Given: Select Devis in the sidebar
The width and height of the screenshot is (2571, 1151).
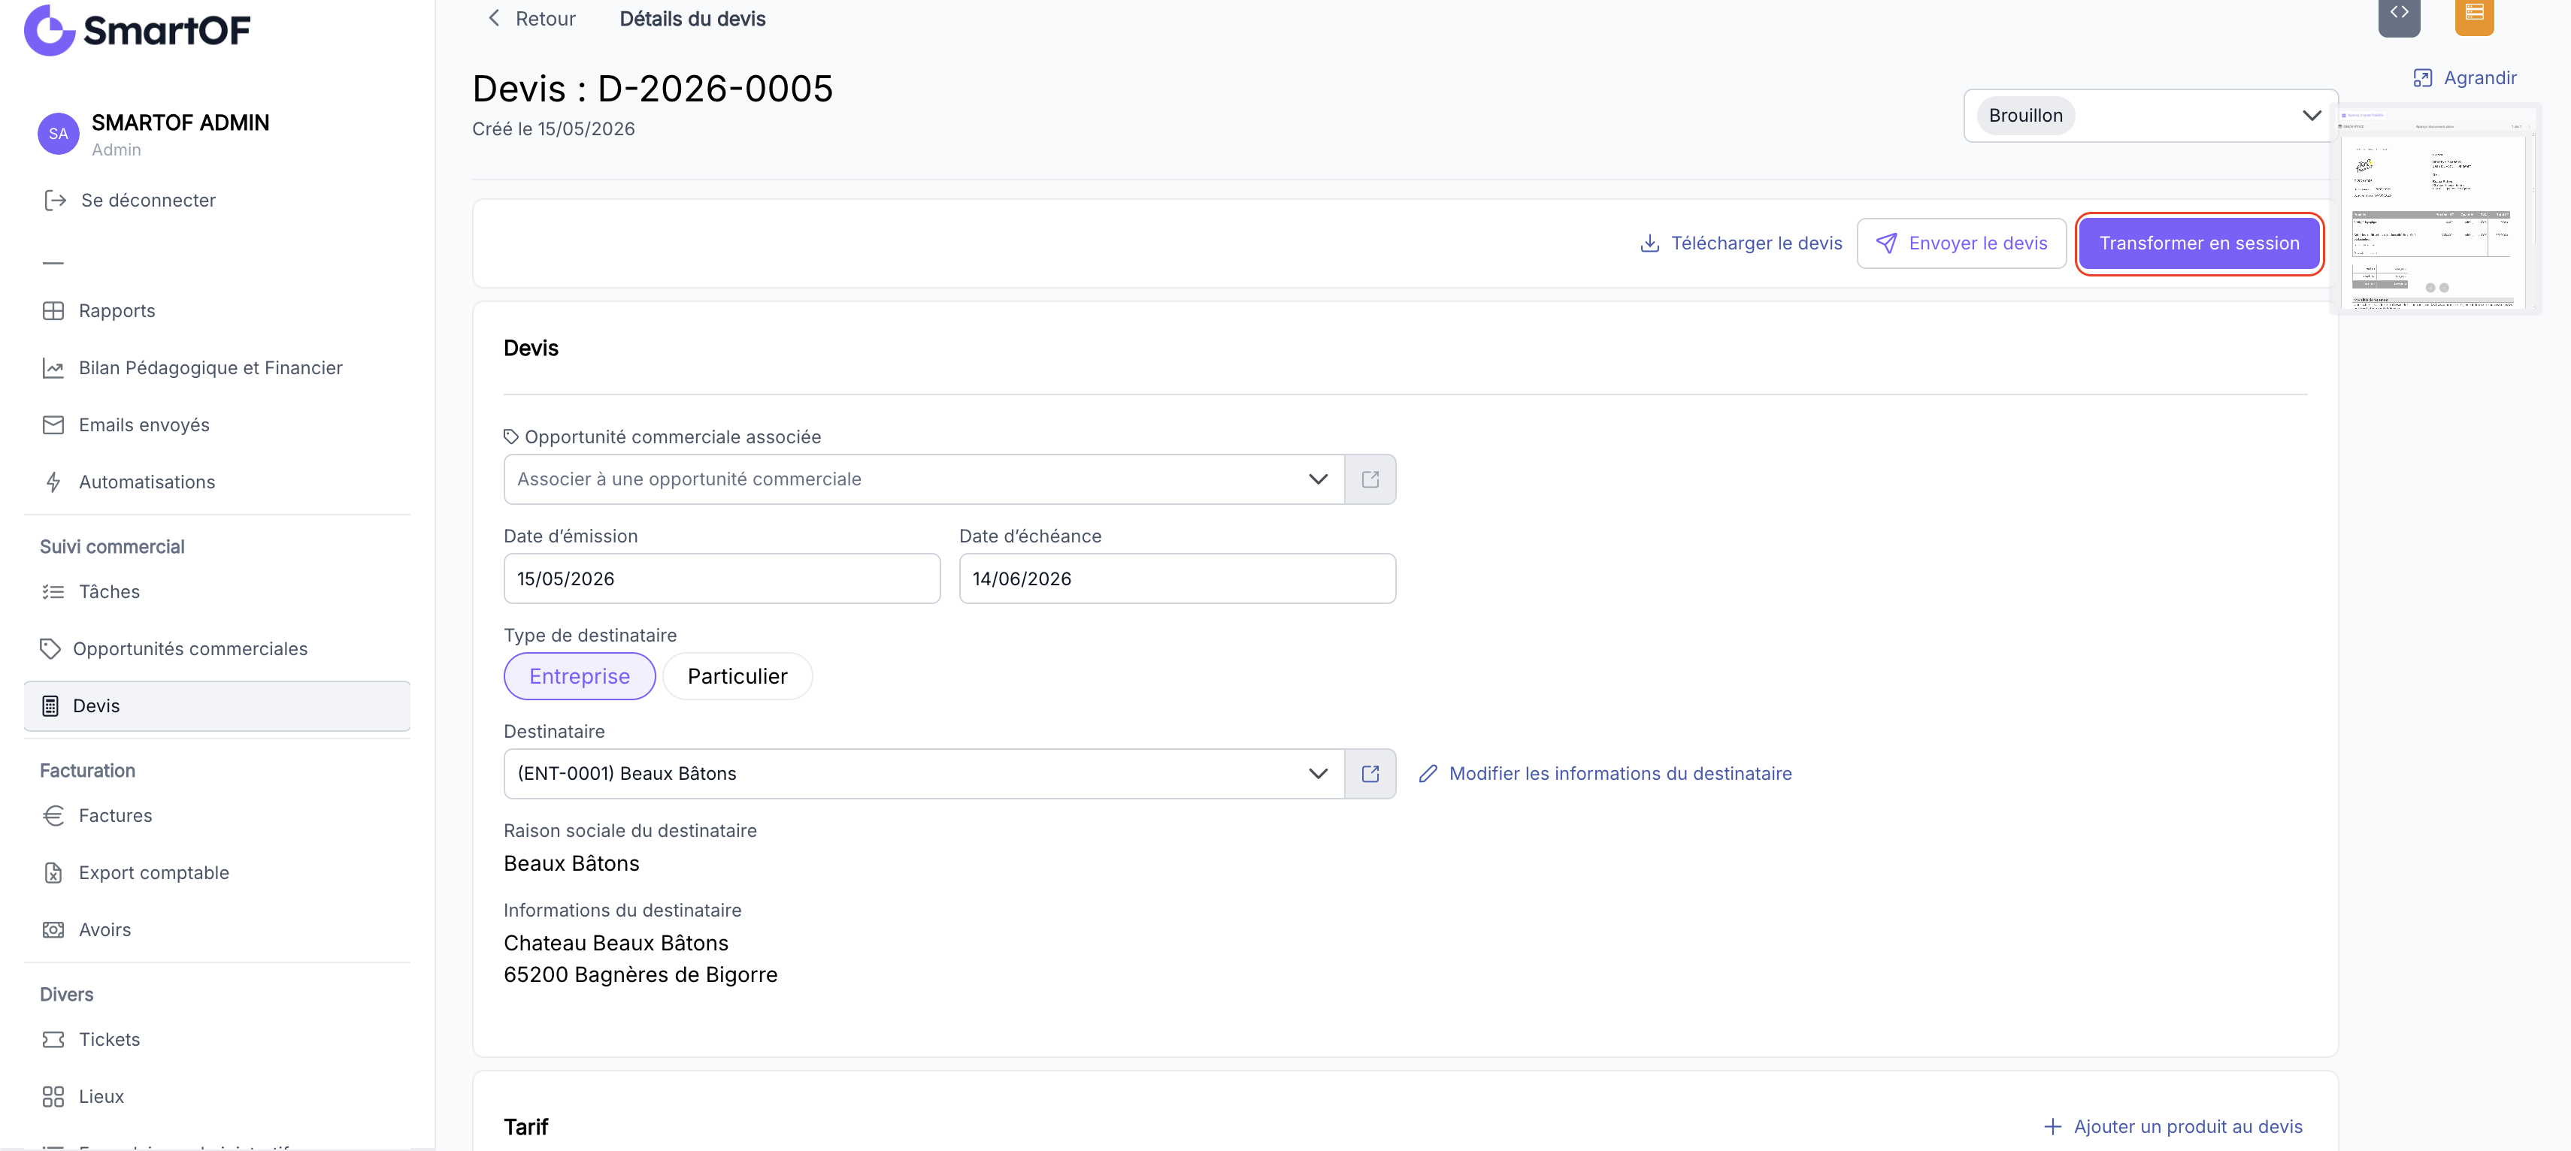Looking at the screenshot, I should (x=217, y=706).
